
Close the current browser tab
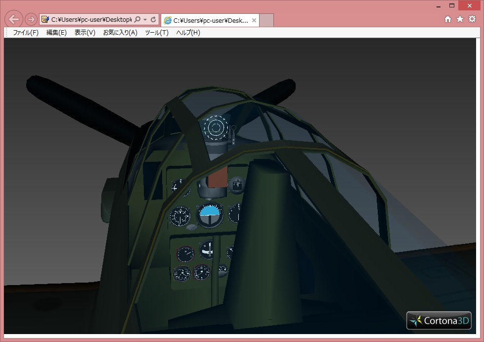pyautogui.click(x=254, y=20)
